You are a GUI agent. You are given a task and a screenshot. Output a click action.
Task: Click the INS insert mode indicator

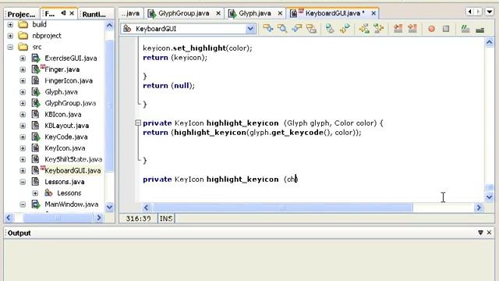click(166, 219)
